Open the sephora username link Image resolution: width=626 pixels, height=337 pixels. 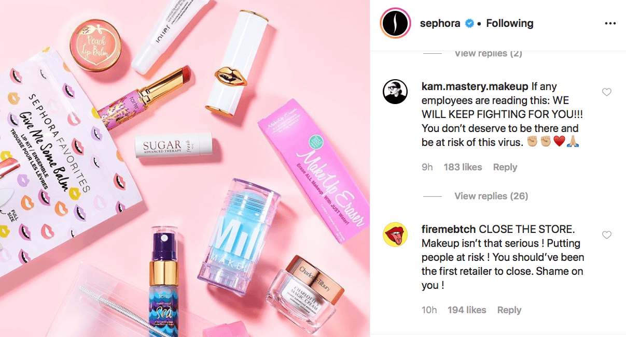click(440, 23)
